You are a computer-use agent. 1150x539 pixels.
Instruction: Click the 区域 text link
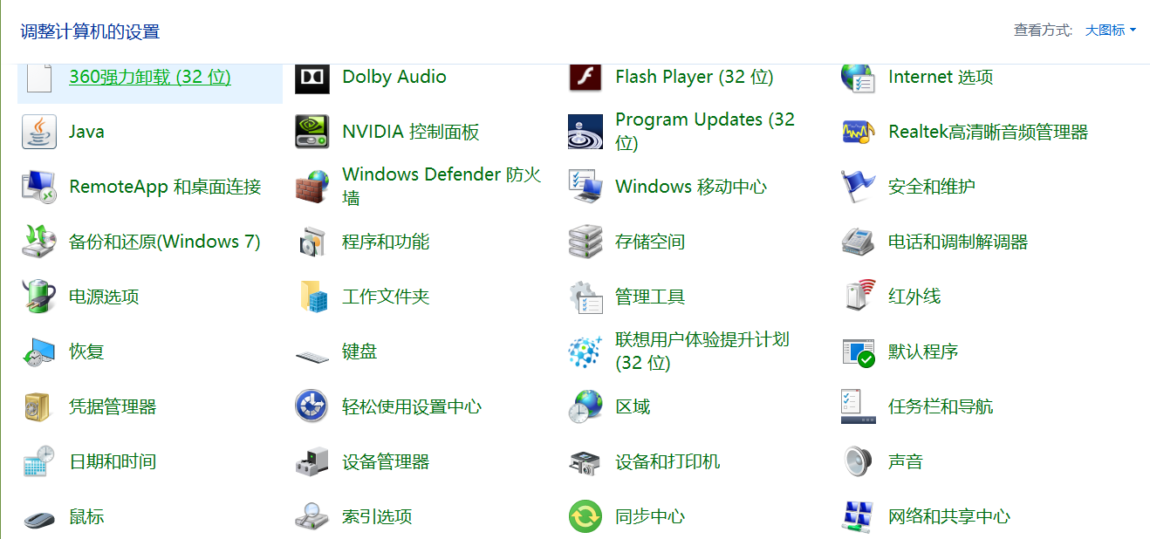click(x=633, y=406)
